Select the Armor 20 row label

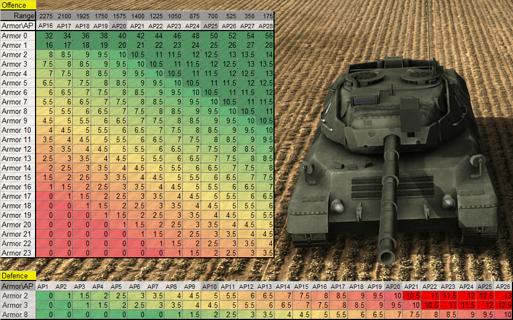18,224
